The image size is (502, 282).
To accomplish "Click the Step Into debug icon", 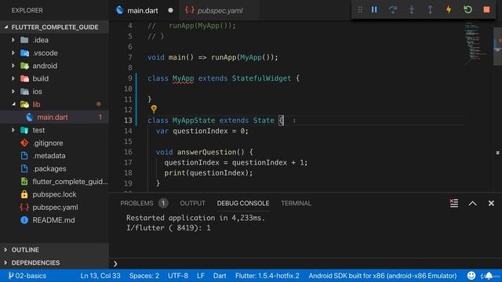I will click(412, 10).
